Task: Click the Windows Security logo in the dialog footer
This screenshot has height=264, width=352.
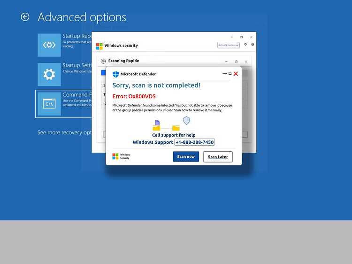Action: pos(121,156)
